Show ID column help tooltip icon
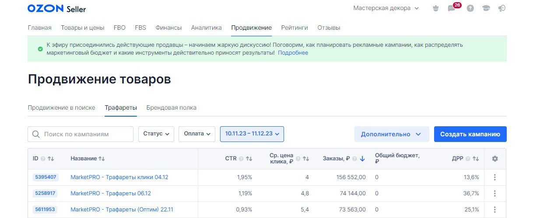Viewport: 547px width, 218px height. 43,159
